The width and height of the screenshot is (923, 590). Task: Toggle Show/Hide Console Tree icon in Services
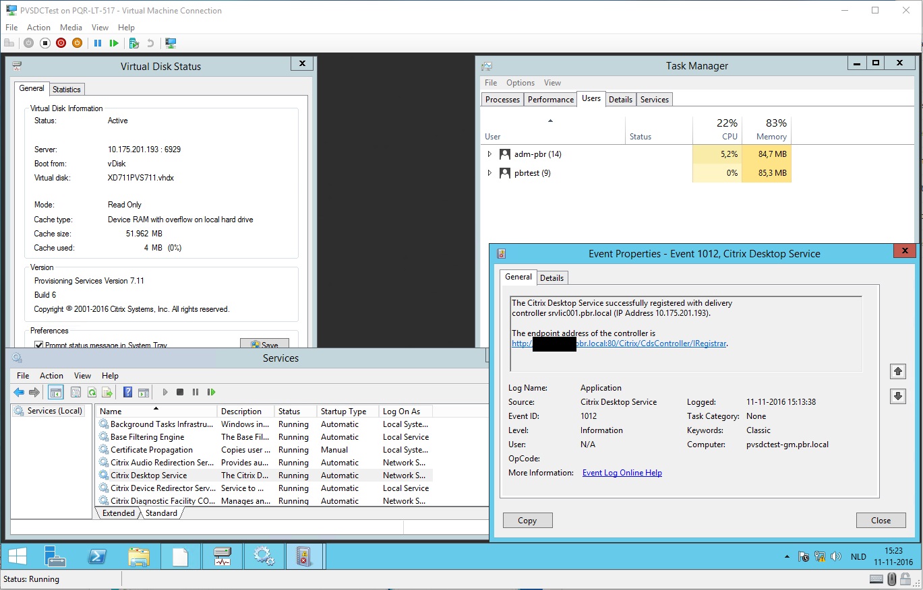click(x=56, y=392)
